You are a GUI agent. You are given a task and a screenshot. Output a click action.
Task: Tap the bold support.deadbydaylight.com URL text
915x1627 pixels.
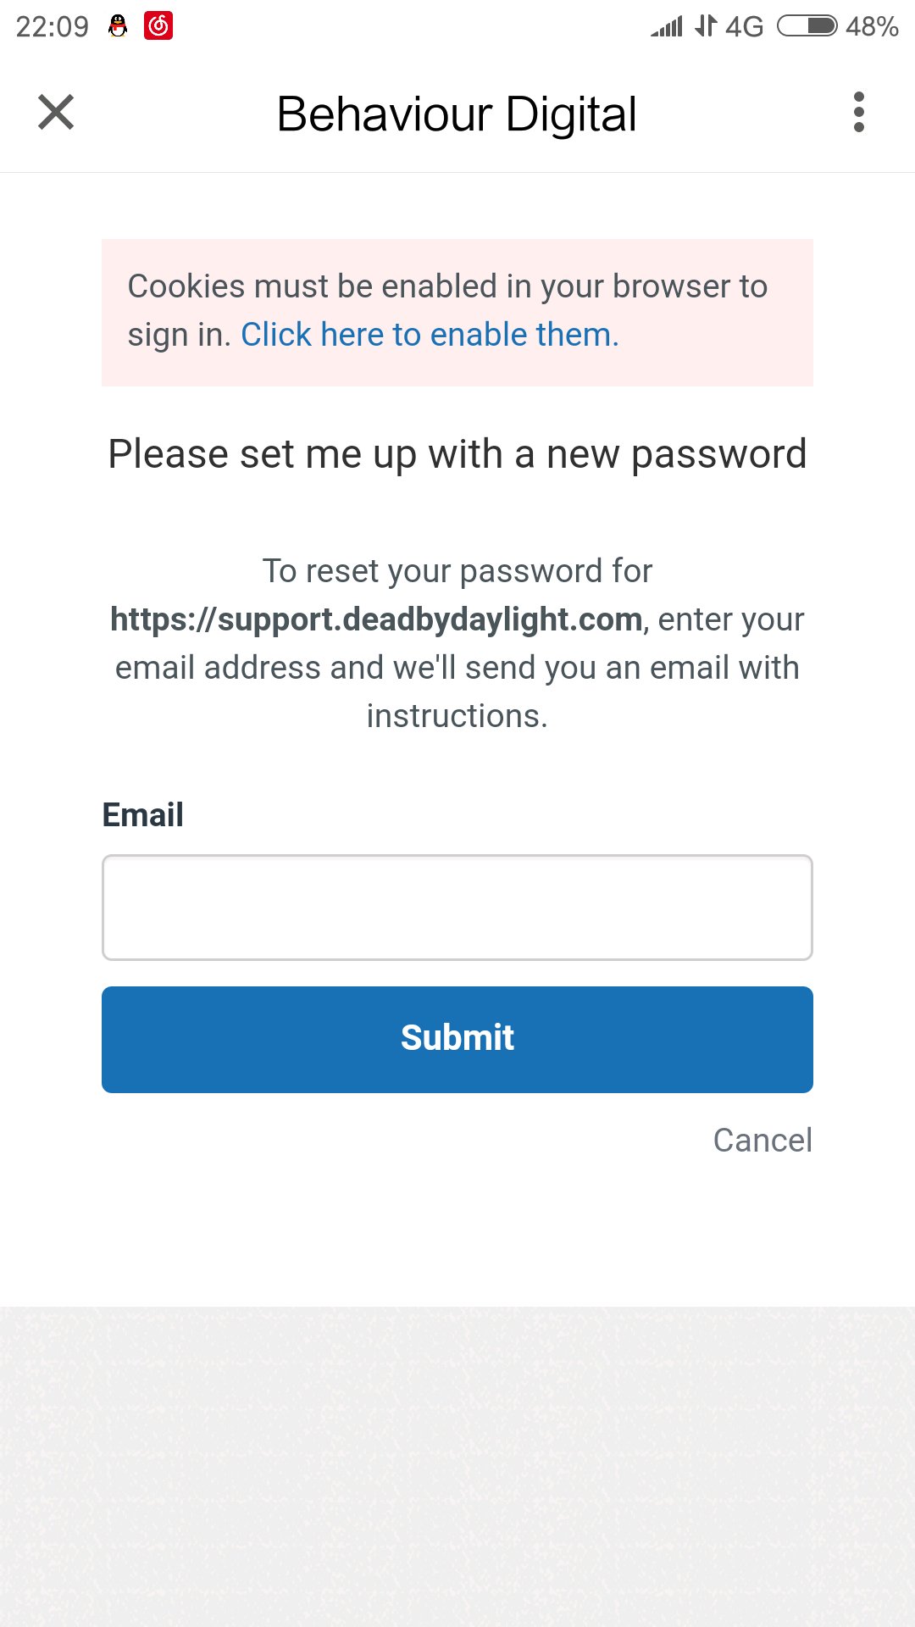tap(376, 619)
